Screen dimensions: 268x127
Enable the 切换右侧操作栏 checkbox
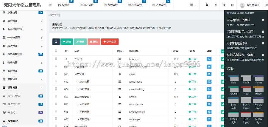263,43
